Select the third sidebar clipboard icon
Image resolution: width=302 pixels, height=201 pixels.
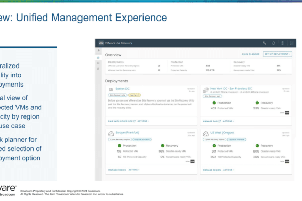coord(98,69)
